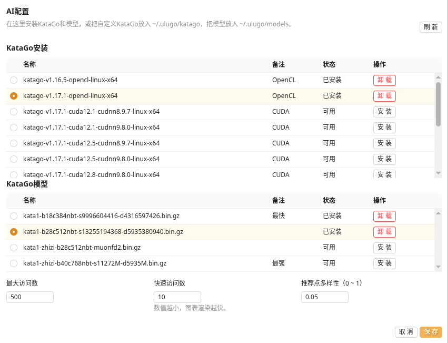Image resolution: width=447 pixels, height=343 pixels.
Task: Click model list scroll-up arrow
Action: pos(439,213)
